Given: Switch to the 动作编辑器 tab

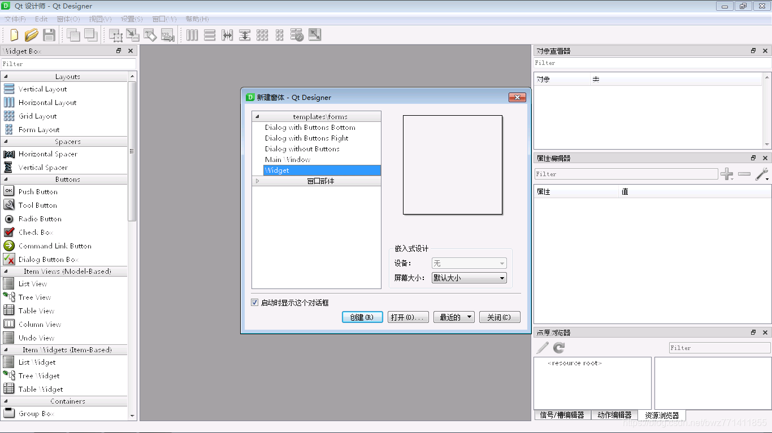Looking at the screenshot, I should tap(614, 415).
